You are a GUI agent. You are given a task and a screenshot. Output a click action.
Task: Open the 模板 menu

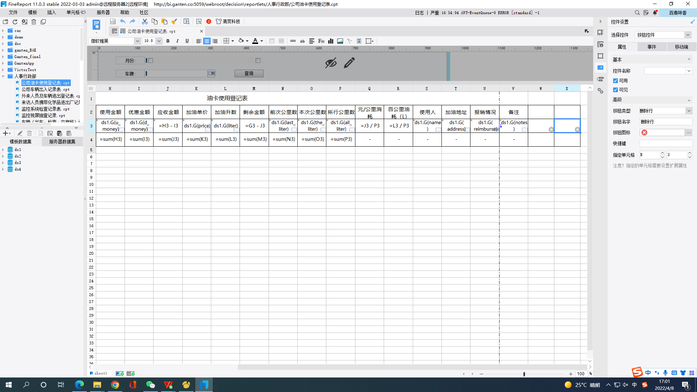(x=33, y=12)
